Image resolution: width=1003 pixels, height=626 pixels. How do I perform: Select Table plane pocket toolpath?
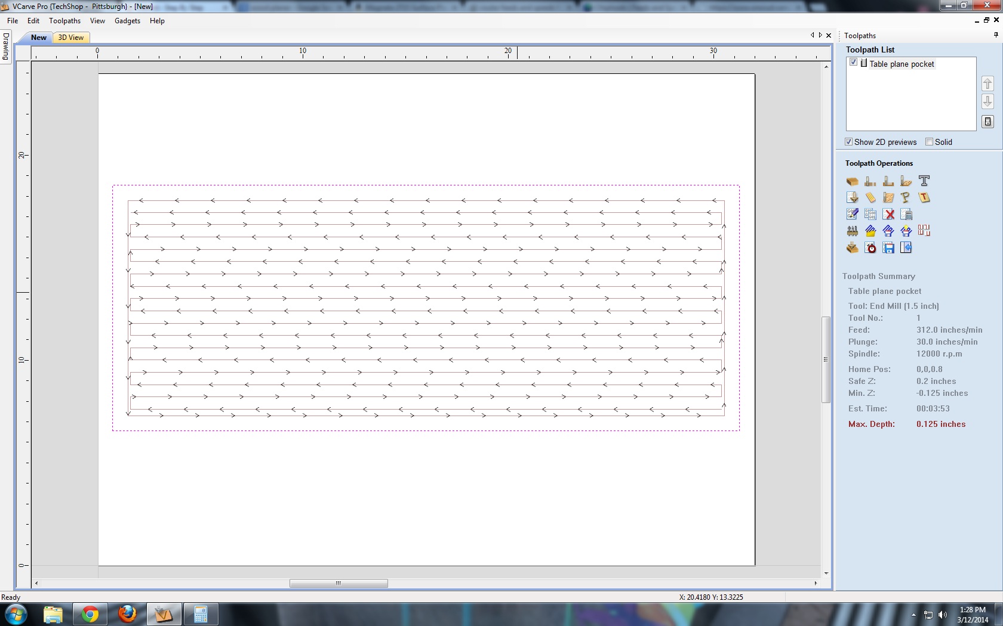[x=902, y=64]
